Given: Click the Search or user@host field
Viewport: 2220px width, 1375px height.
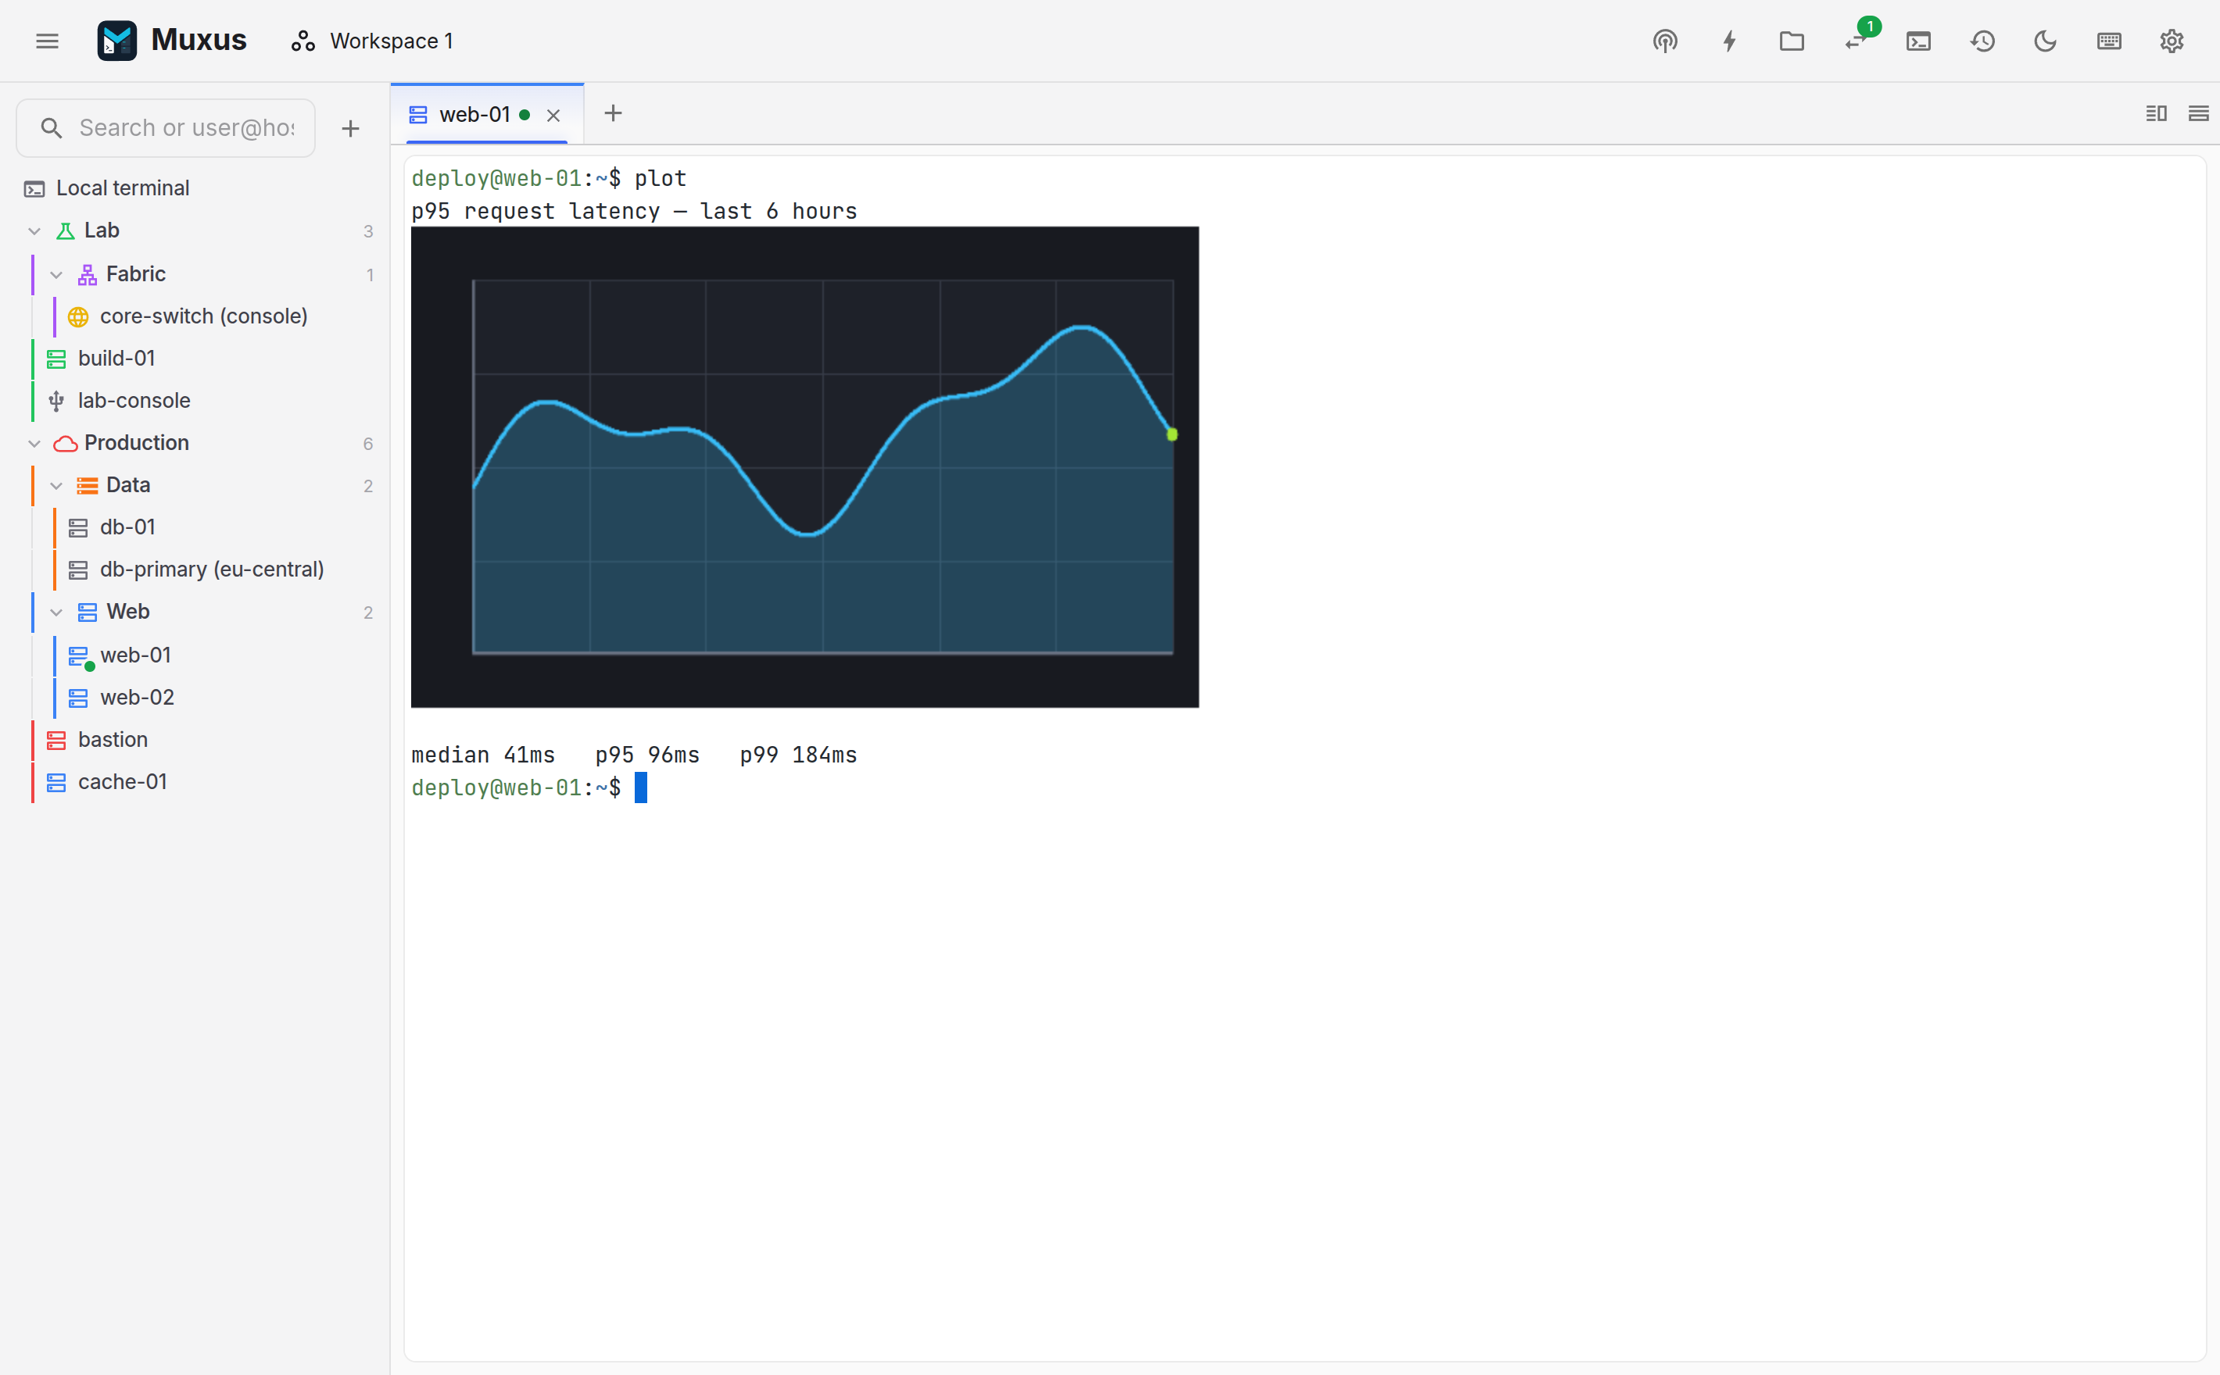Looking at the screenshot, I should coord(166,128).
